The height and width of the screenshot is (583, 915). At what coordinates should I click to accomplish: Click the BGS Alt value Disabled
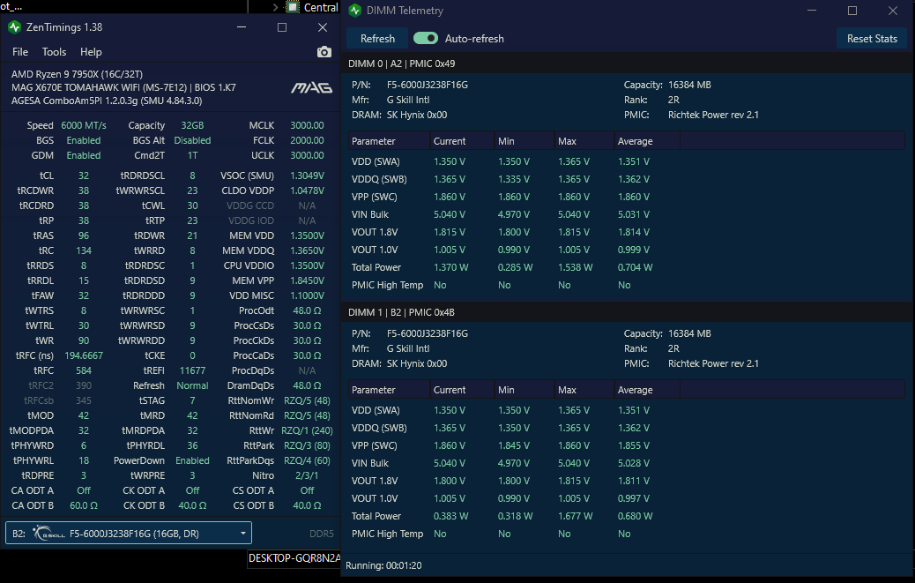tap(192, 140)
